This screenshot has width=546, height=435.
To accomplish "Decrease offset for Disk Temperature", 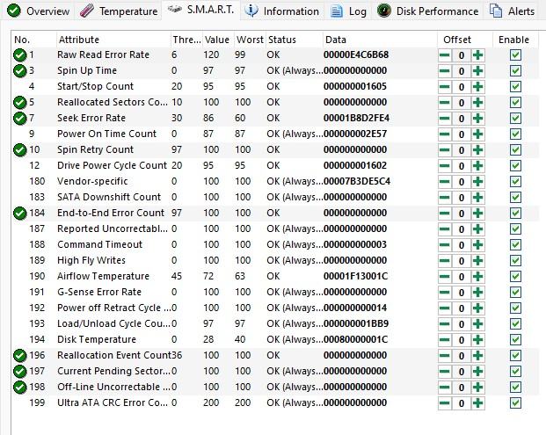I will 444,340.
